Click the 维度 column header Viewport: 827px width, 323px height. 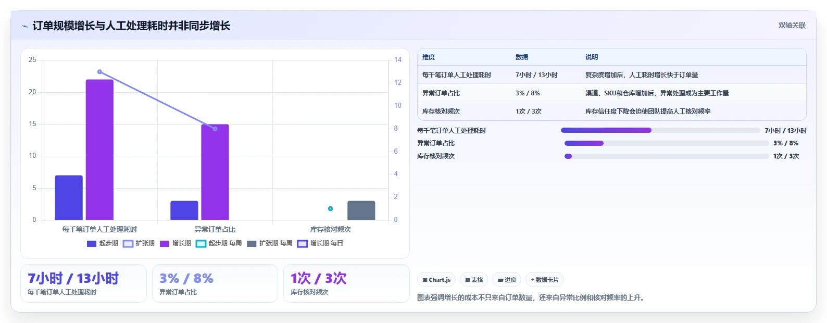429,57
